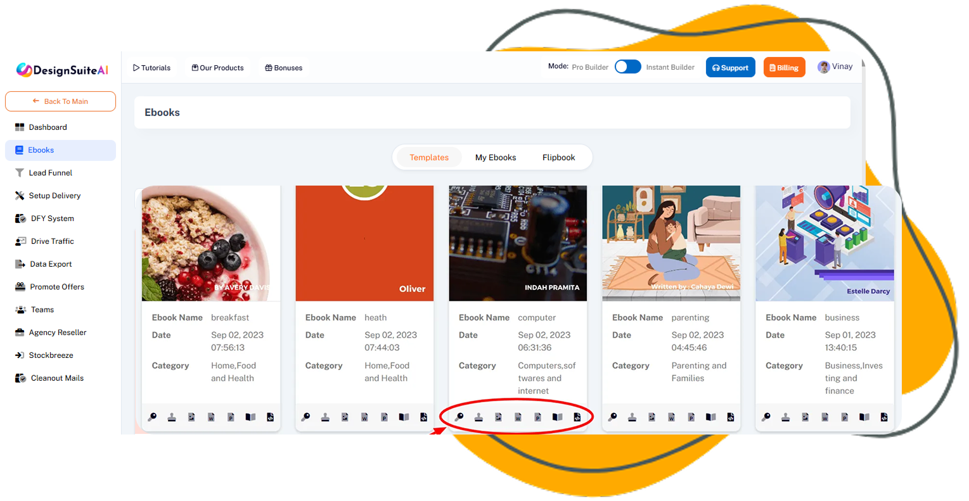The width and height of the screenshot is (969, 501).
Task: Click the P file icon on breakfast card
Action: point(231,417)
